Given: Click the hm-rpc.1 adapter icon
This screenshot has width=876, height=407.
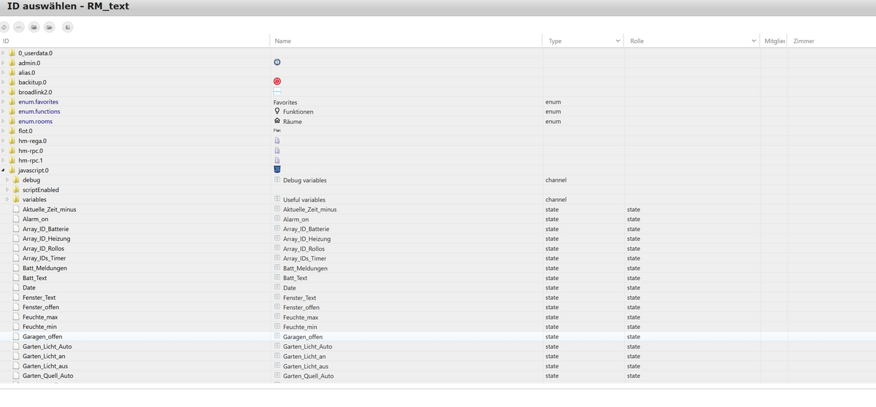Looking at the screenshot, I should click(x=277, y=160).
